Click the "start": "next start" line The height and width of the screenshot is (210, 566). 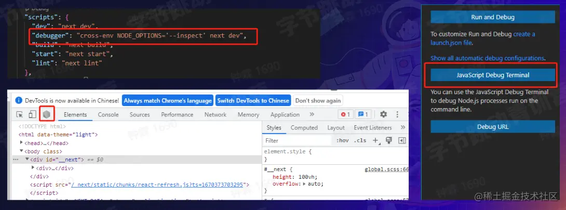coord(73,54)
